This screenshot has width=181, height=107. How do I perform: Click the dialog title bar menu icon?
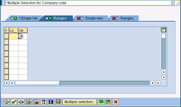coord(4,3)
